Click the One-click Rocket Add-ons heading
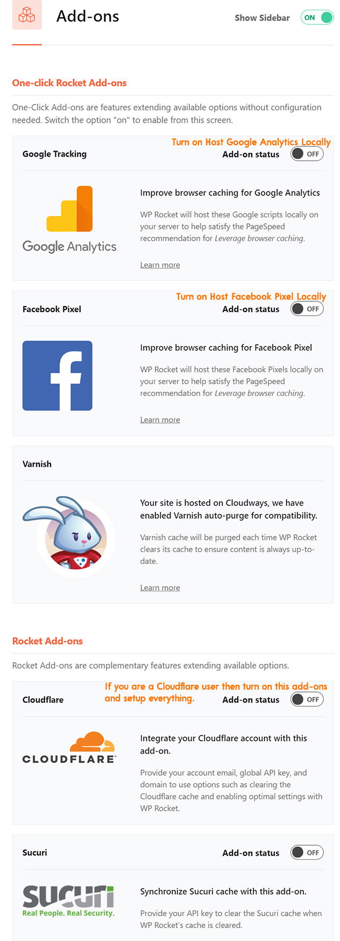 pos(69,83)
